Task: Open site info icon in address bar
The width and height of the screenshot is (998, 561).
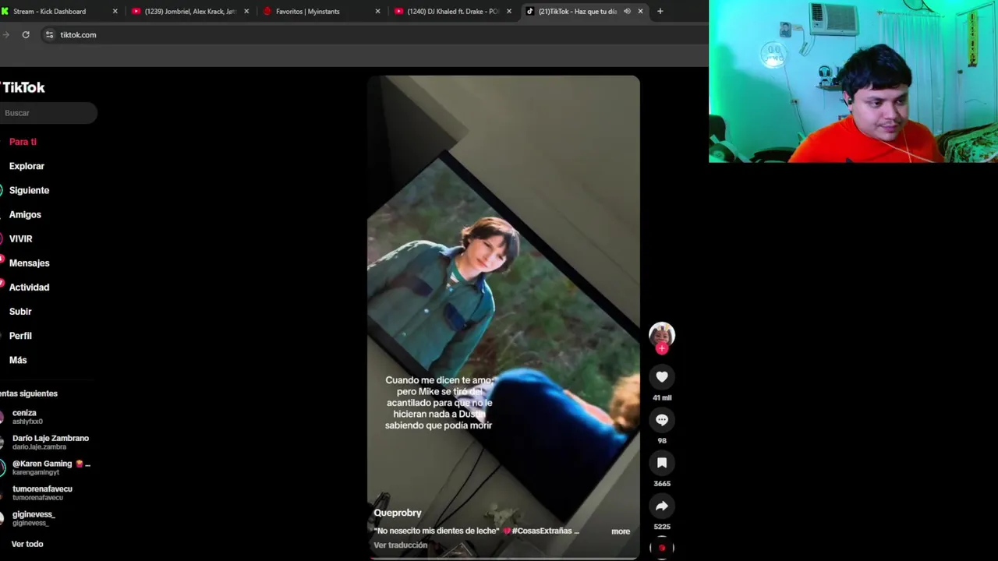Action: tap(49, 34)
